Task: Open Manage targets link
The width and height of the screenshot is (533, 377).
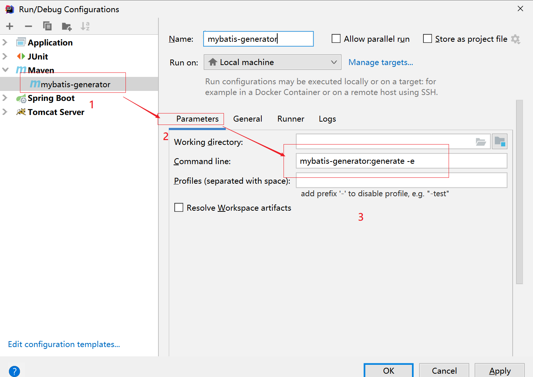Action: point(381,62)
